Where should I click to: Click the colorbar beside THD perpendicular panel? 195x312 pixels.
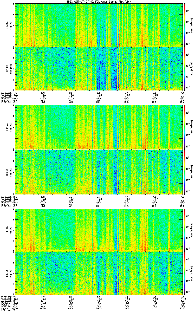(x=185, y=127)
